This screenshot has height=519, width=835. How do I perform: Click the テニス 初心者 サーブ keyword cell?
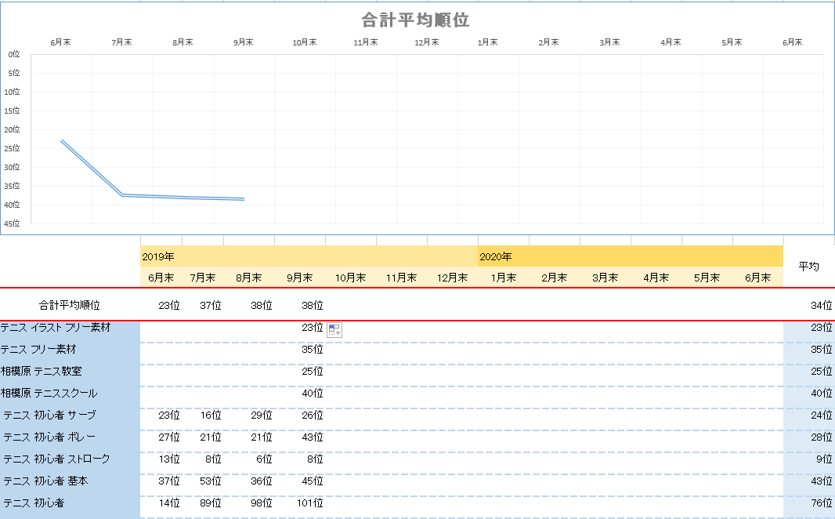click(x=70, y=415)
